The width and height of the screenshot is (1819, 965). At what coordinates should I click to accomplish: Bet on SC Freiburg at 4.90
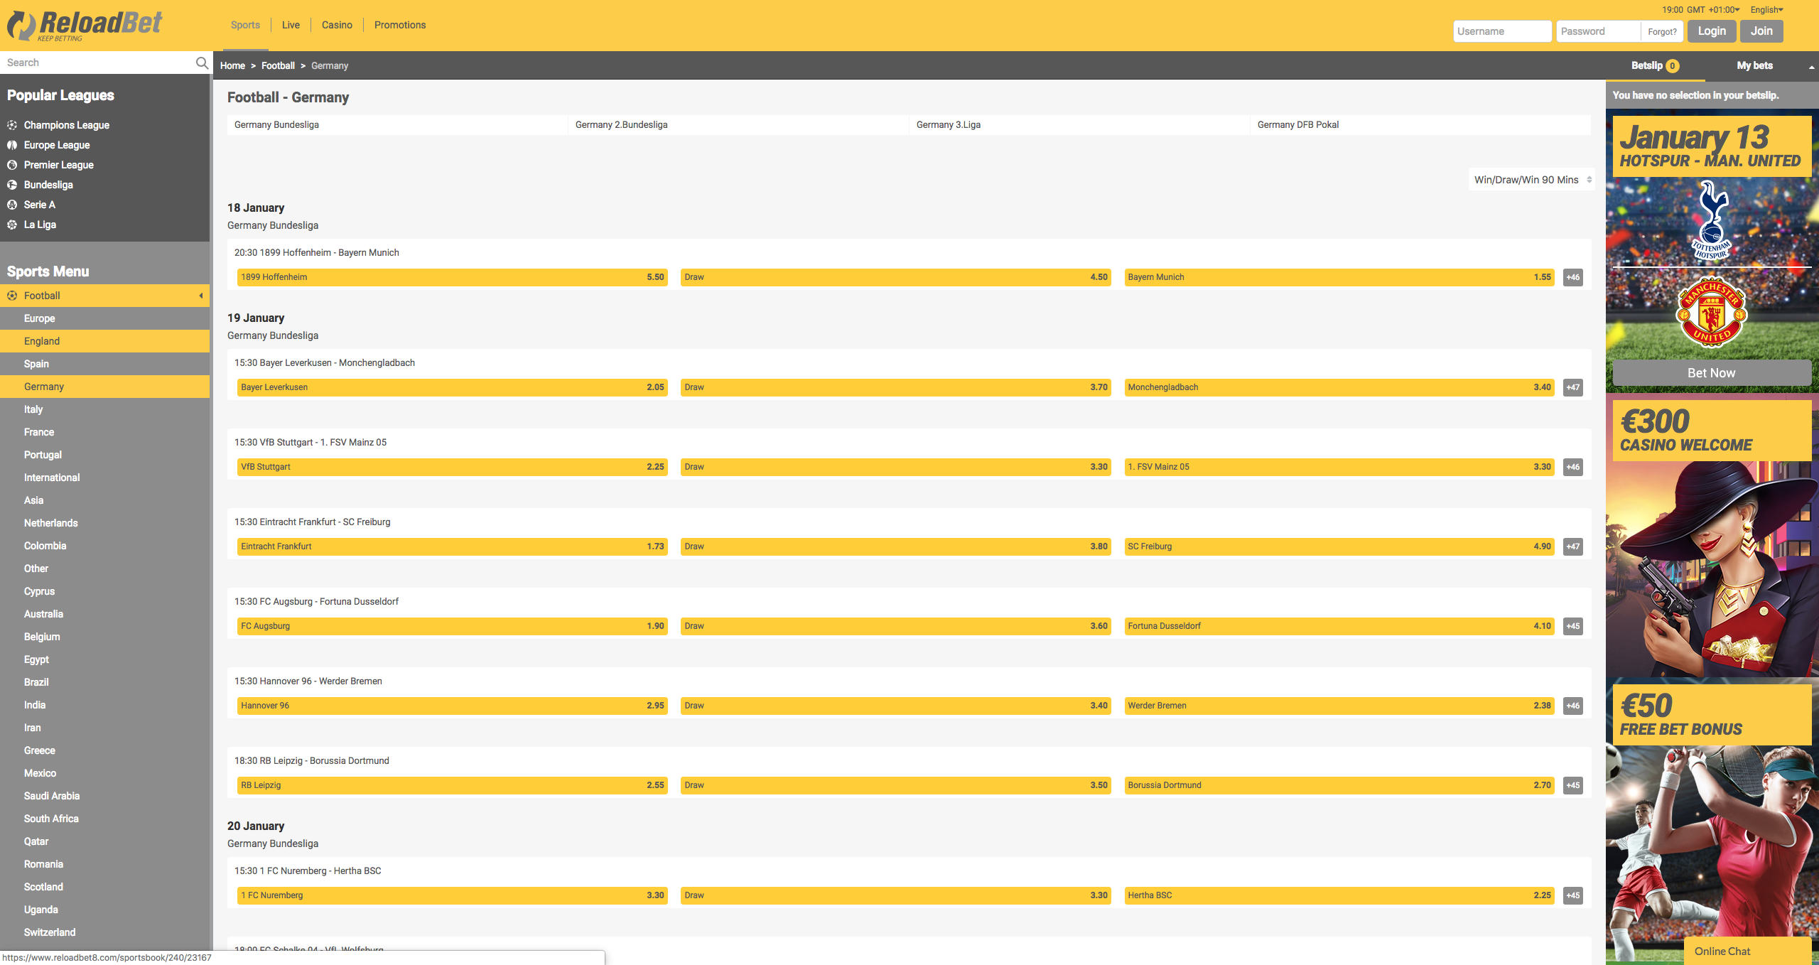[x=1339, y=546]
